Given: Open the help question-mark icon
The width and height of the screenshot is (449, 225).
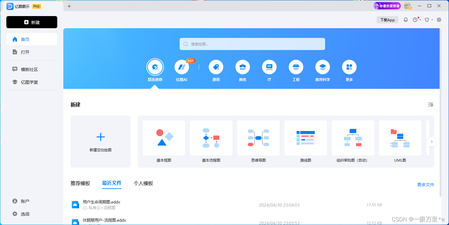Looking at the screenshot, I should (415, 20).
